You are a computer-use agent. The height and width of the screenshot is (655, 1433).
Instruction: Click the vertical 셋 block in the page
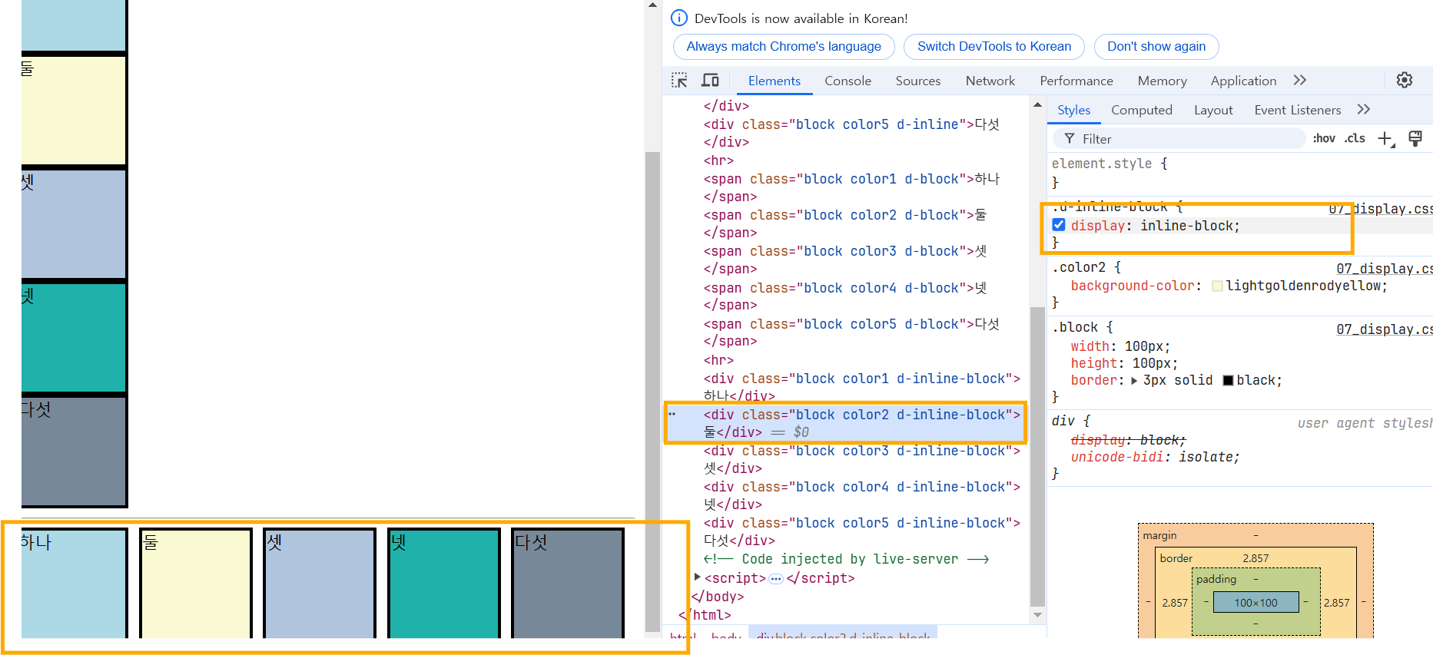[x=74, y=223]
